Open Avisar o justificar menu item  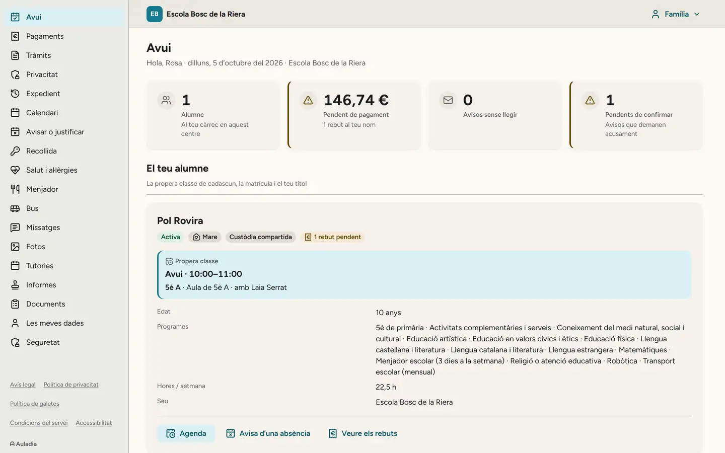coord(64,132)
